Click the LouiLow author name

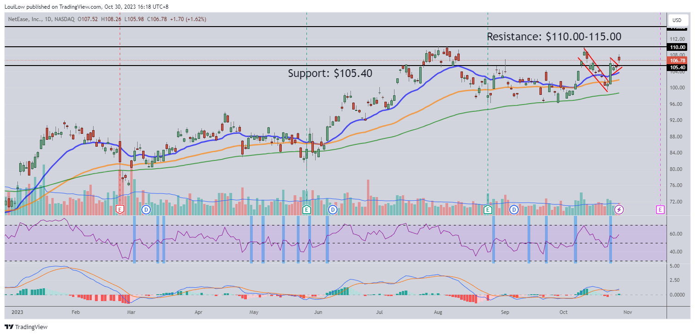coord(15,6)
